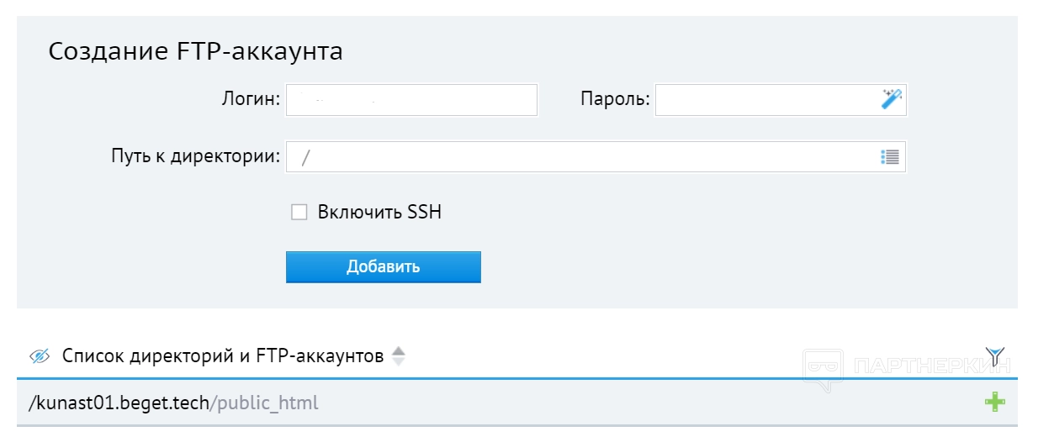Focus the Логин input field
The width and height of the screenshot is (1054, 437).
click(411, 100)
